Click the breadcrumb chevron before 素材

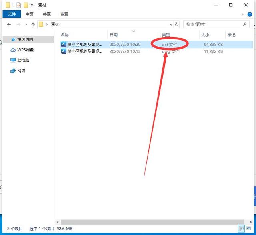[47, 24]
